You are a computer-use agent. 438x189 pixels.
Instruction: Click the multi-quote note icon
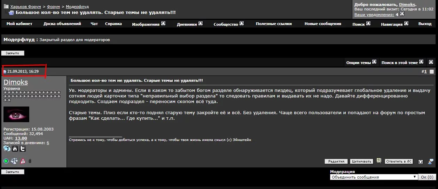[379, 161]
